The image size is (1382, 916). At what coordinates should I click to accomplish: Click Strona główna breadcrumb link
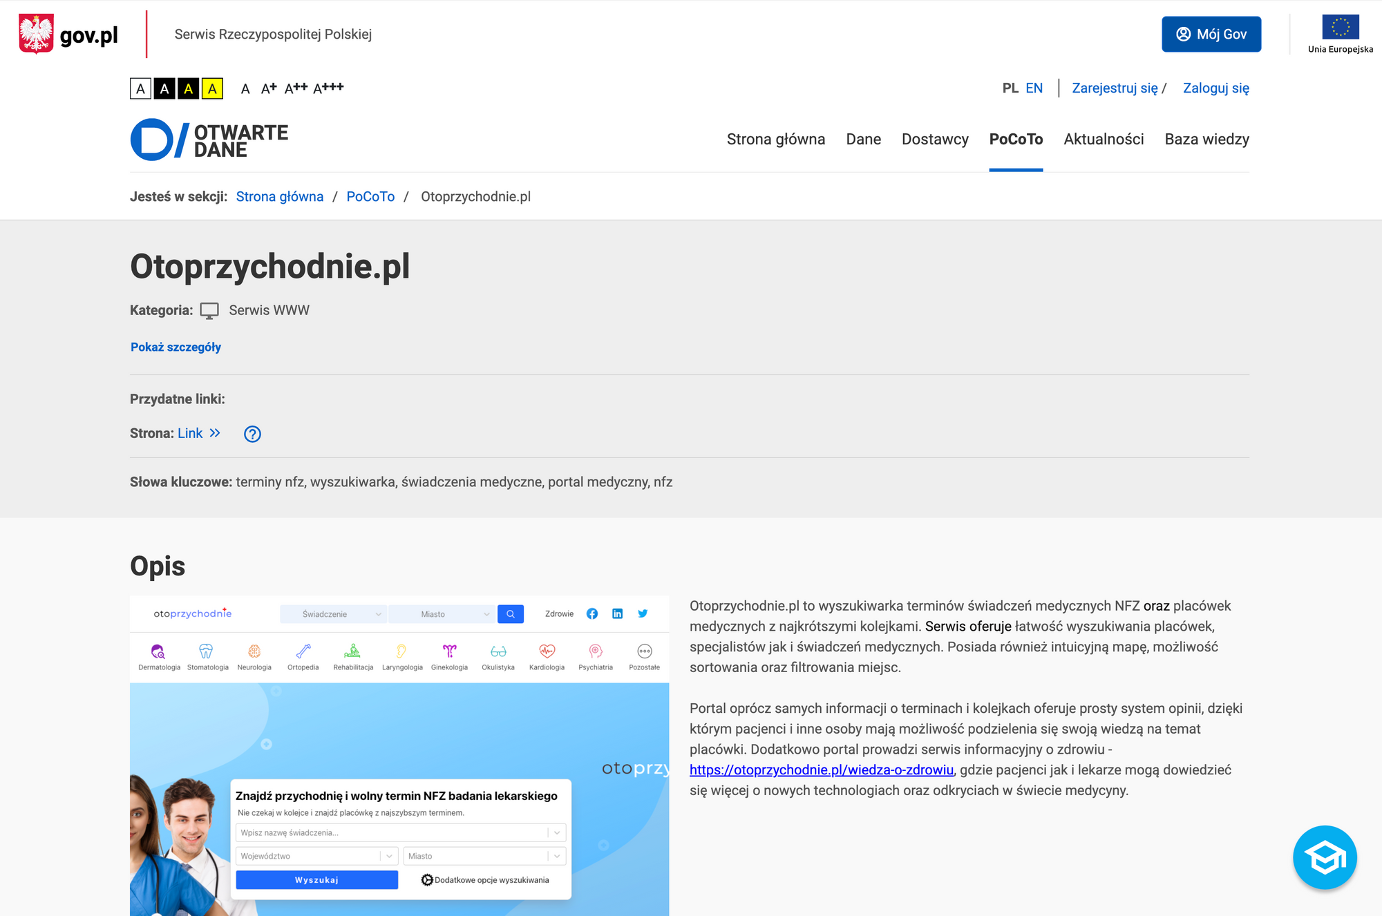(280, 197)
